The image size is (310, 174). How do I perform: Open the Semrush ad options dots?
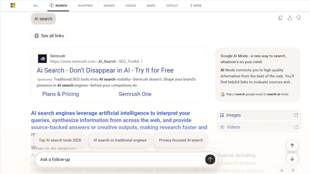(142, 61)
